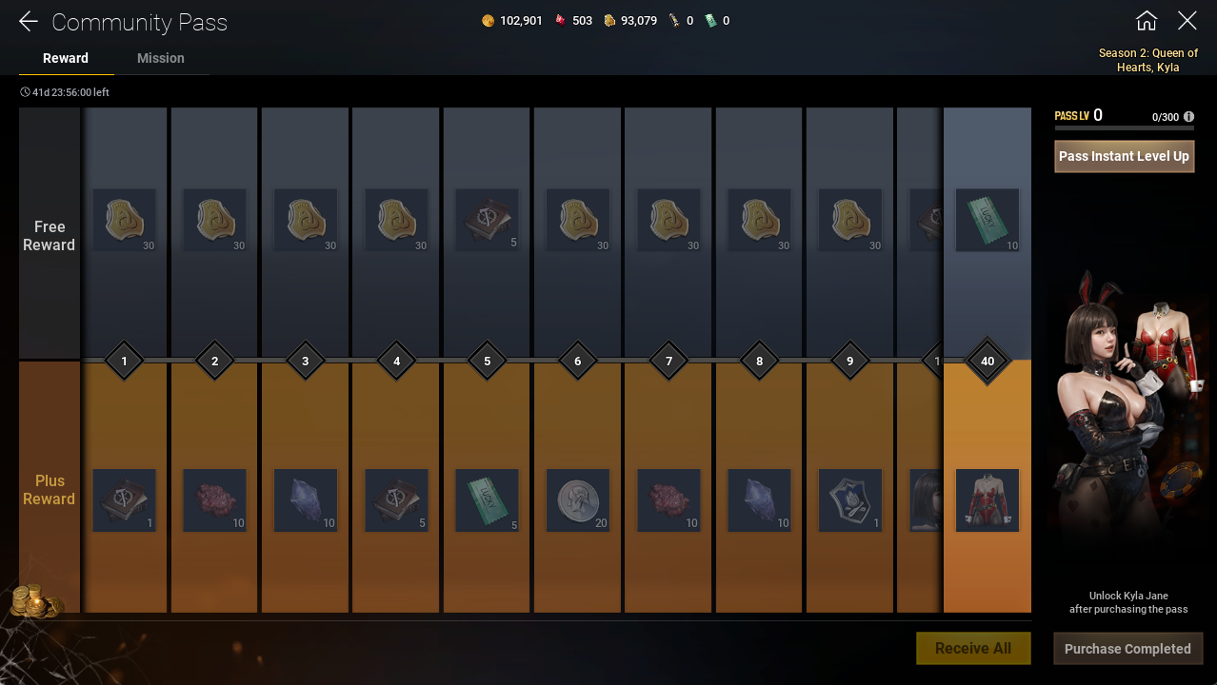Viewport: 1217px width, 685px height.
Task: Select level 5 free reward book item
Action: pos(488,220)
